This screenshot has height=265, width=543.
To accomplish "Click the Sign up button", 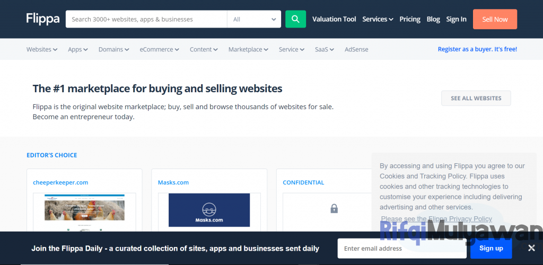I will (491, 249).
